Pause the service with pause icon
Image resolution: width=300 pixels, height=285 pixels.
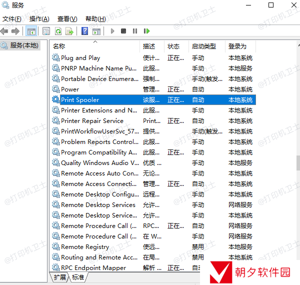tap(135, 31)
